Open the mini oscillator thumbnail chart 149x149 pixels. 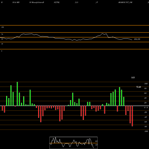coord(74,143)
